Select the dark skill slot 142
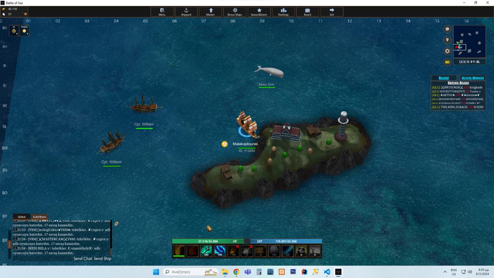Screen dimensions: 494x278 coord(274,251)
